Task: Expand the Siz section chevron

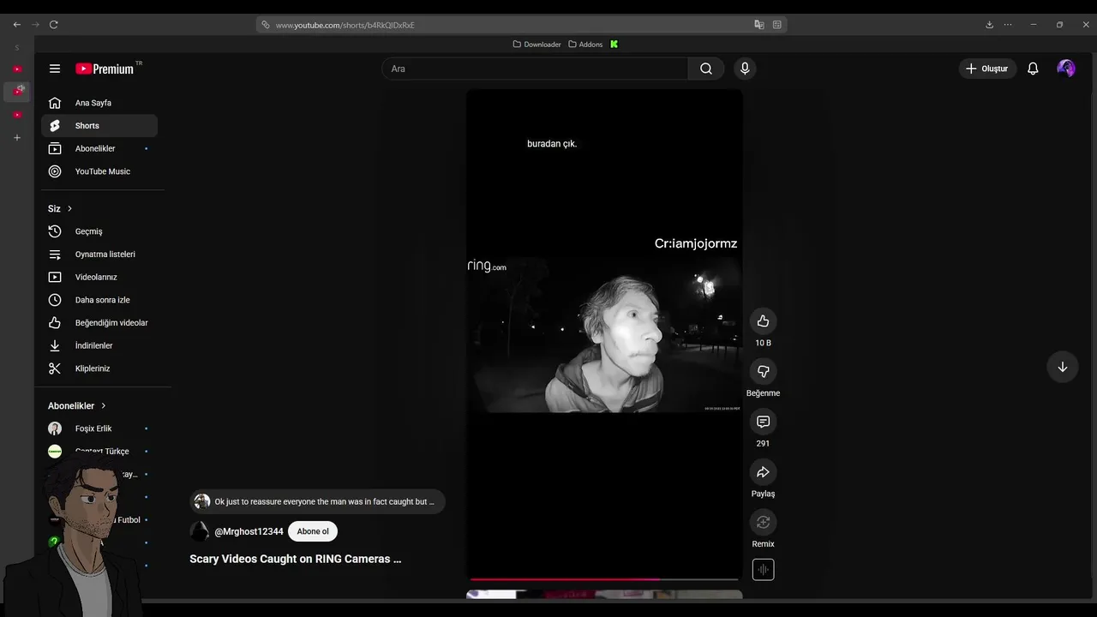Action: [69, 208]
